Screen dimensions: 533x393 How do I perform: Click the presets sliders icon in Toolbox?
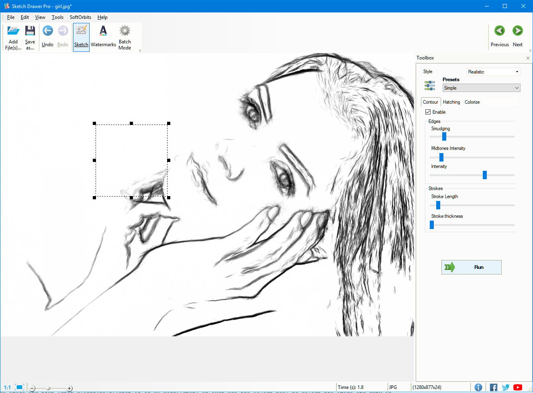point(429,85)
